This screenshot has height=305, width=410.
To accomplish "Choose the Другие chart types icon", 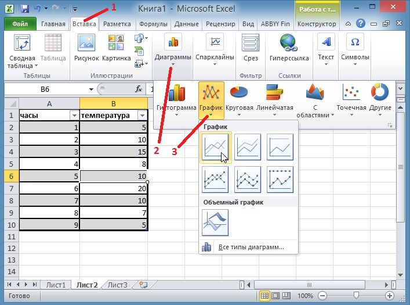I will click(x=380, y=100).
